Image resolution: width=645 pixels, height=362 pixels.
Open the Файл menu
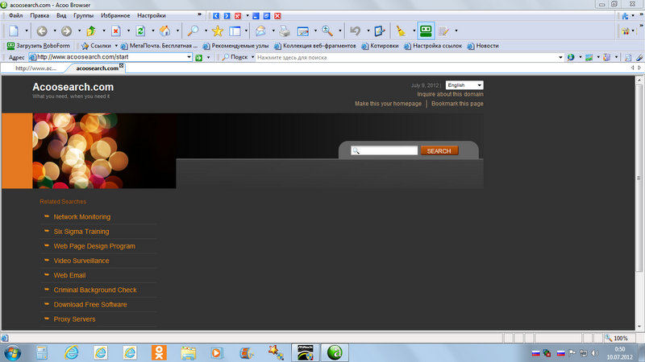[x=15, y=15]
